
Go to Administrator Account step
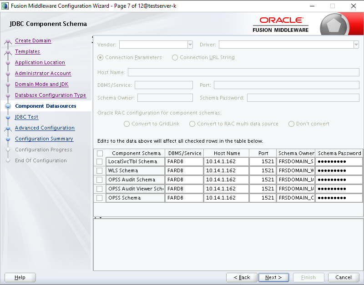[x=43, y=73]
